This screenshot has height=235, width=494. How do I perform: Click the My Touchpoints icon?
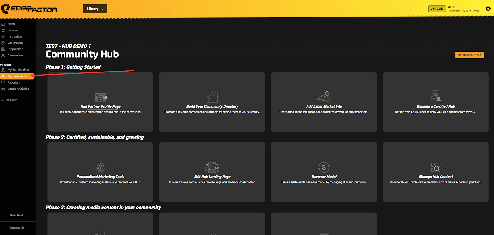[x=3, y=70]
